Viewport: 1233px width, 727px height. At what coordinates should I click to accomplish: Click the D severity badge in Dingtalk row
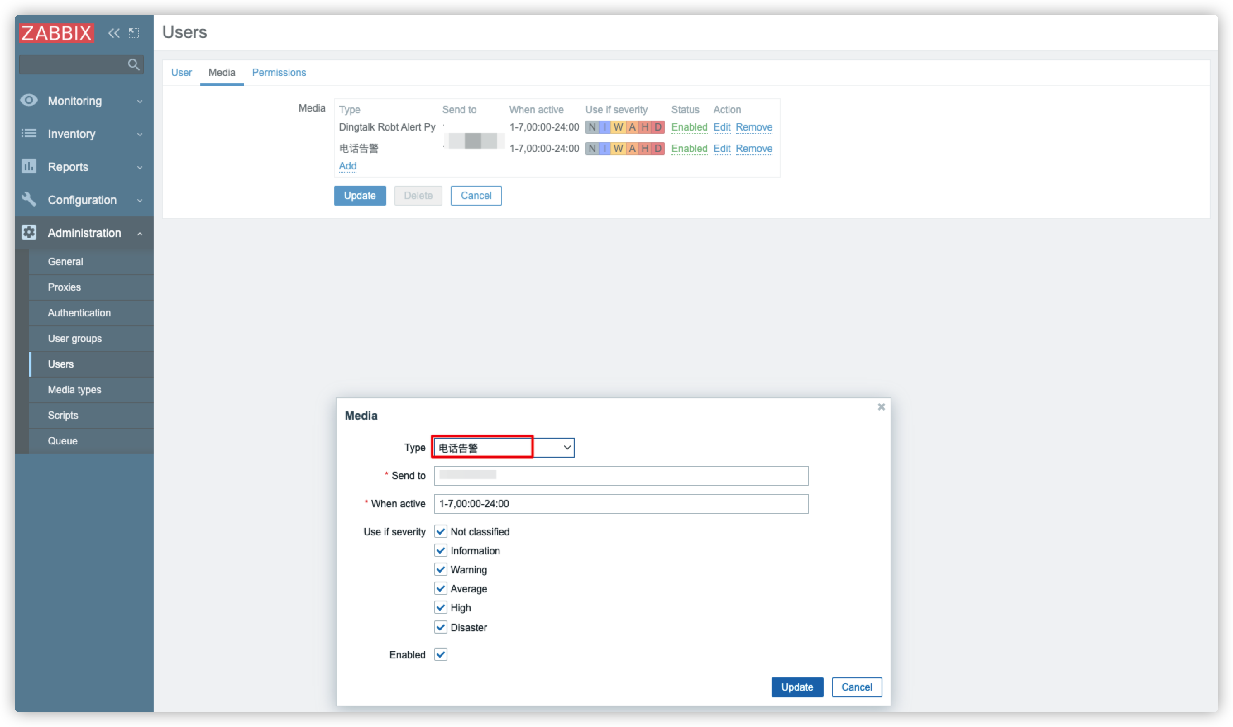tap(657, 127)
